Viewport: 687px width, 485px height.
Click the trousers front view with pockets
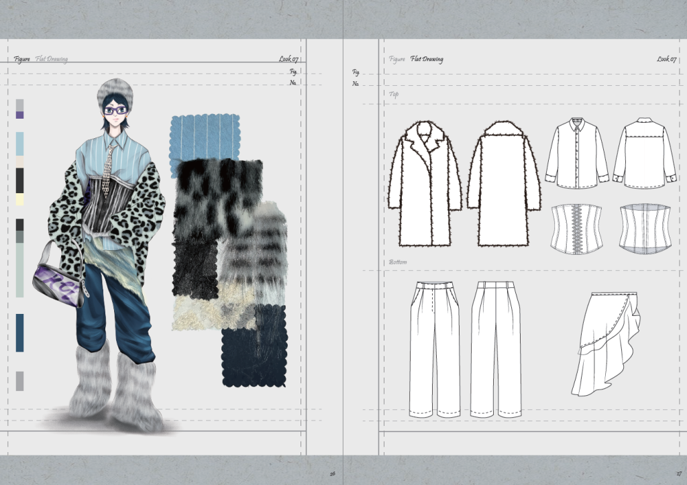tap(434, 349)
